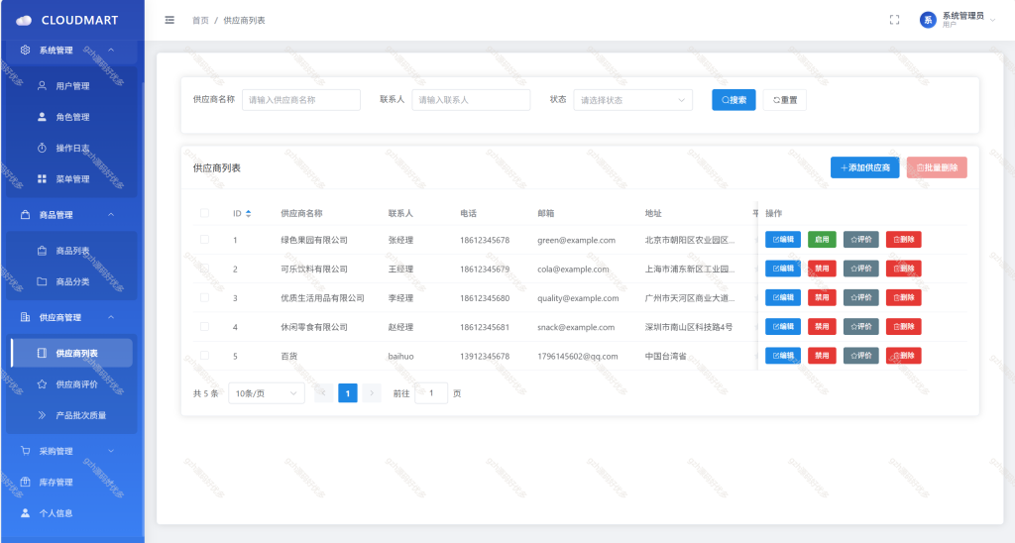Sort the table by the ID column arrows
Viewport: 1015px width, 543px height.
tap(248, 213)
